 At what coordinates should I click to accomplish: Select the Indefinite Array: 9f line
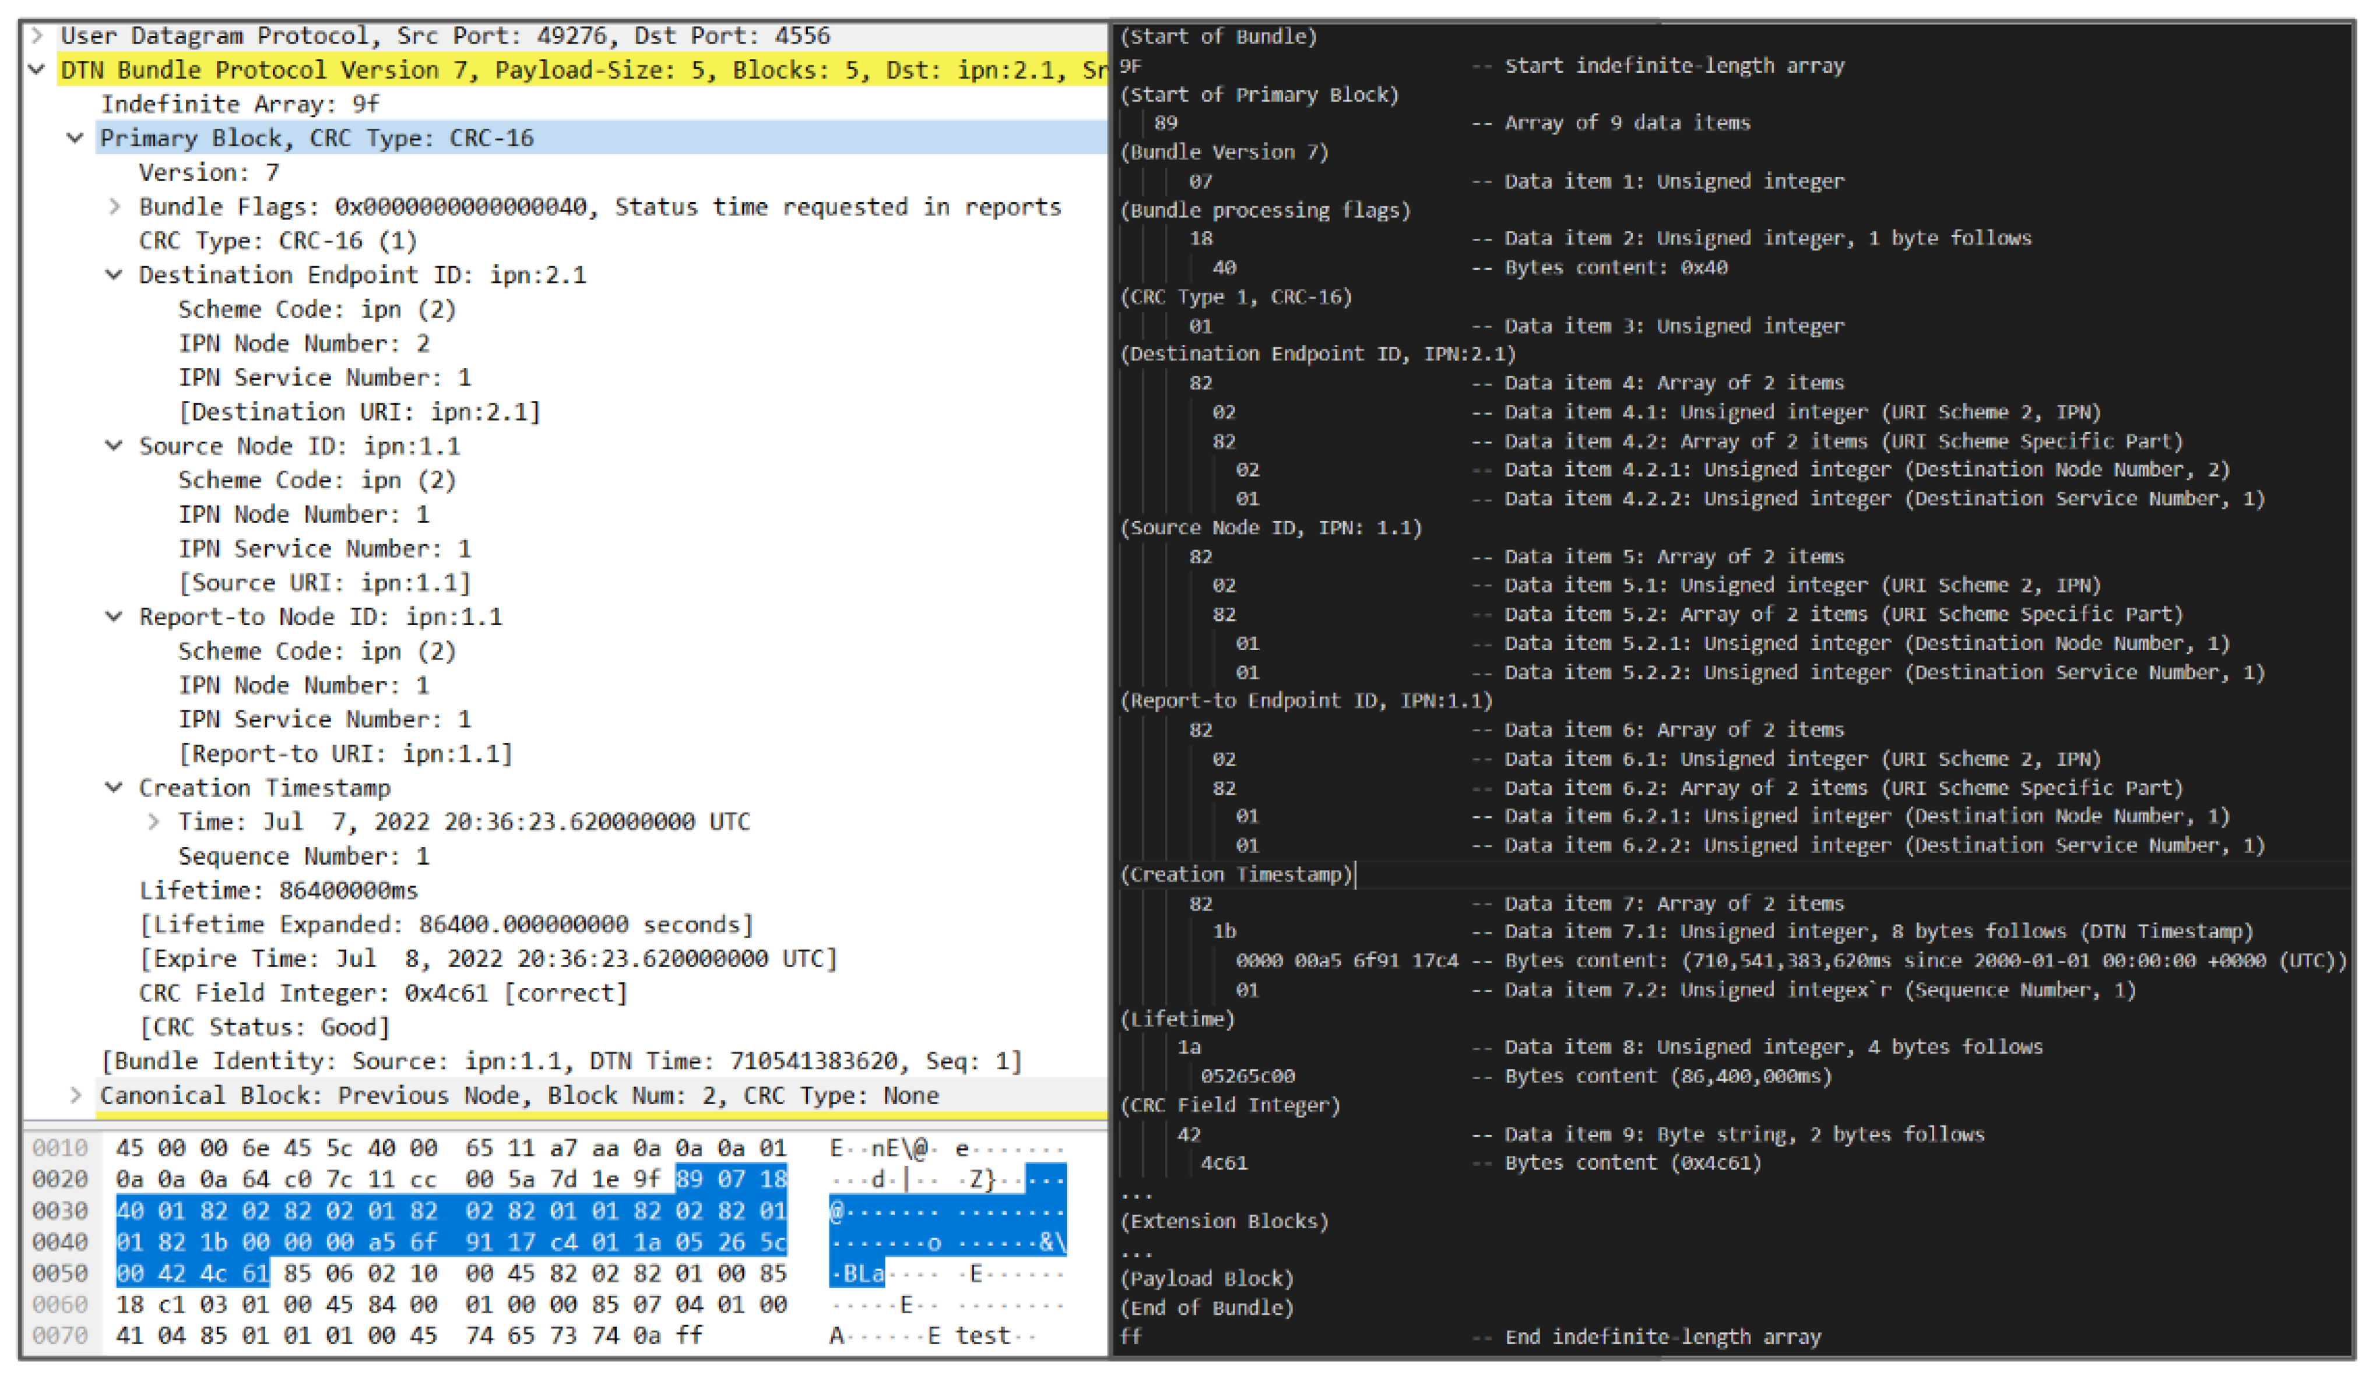pyautogui.click(x=240, y=104)
